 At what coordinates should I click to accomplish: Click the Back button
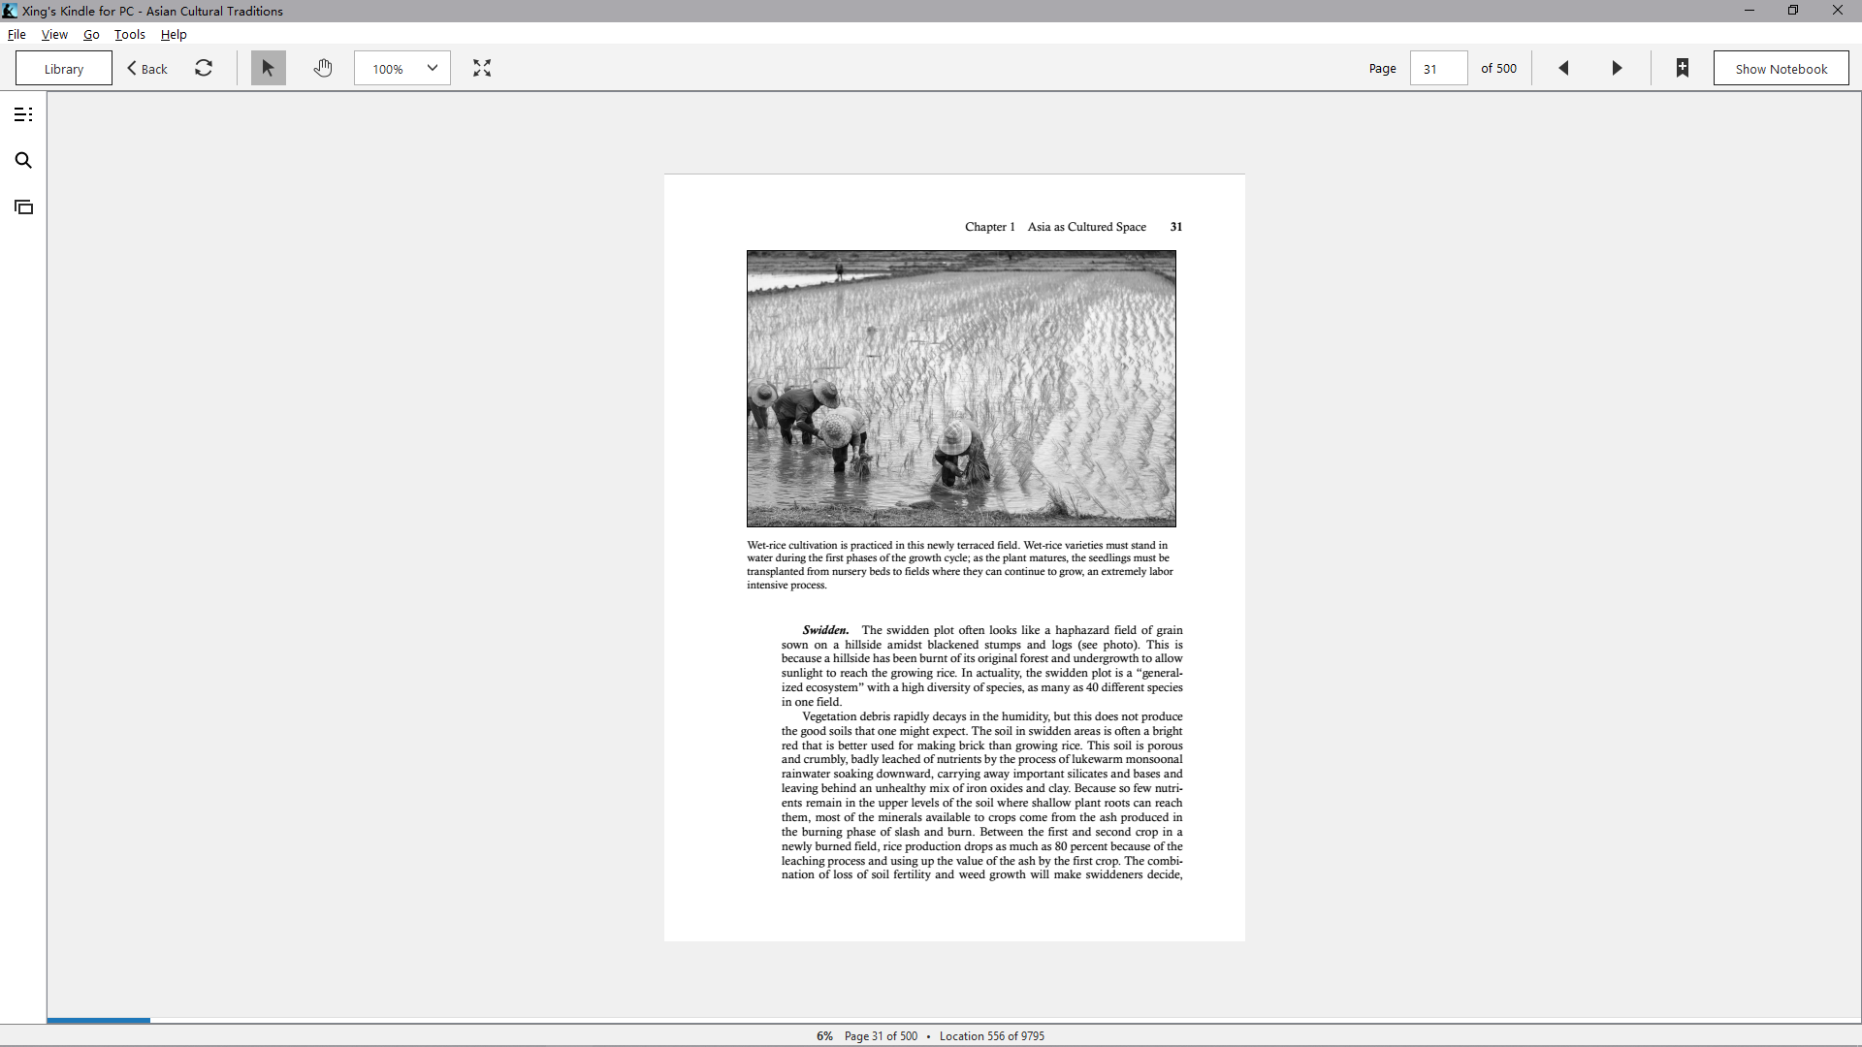click(x=147, y=68)
